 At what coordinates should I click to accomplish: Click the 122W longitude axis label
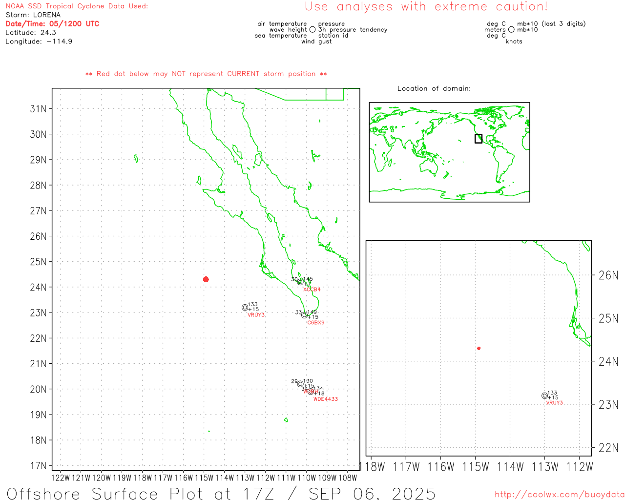coord(61,478)
